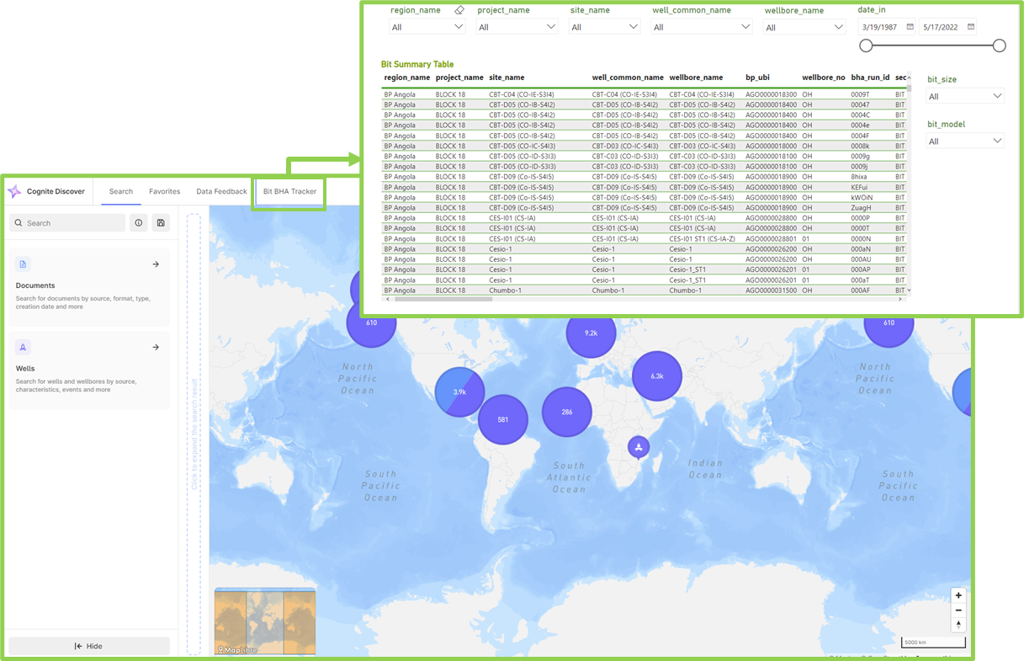Open the bit_model dropdown
Image resolution: width=1024 pixels, height=661 pixels.
[x=965, y=141]
